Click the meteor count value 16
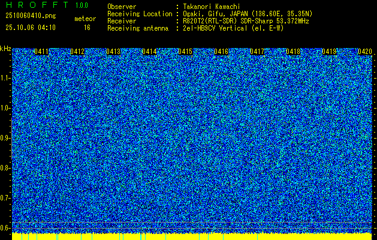Image resolution: width=377 pixels, height=240 pixels. pos(87,28)
